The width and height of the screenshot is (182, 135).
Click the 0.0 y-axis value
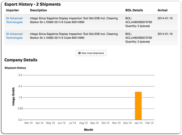pyautogui.click(x=20, y=120)
